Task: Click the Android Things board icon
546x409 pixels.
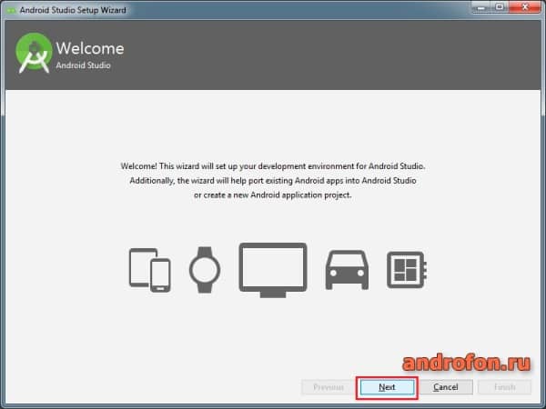Action: coord(407,270)
